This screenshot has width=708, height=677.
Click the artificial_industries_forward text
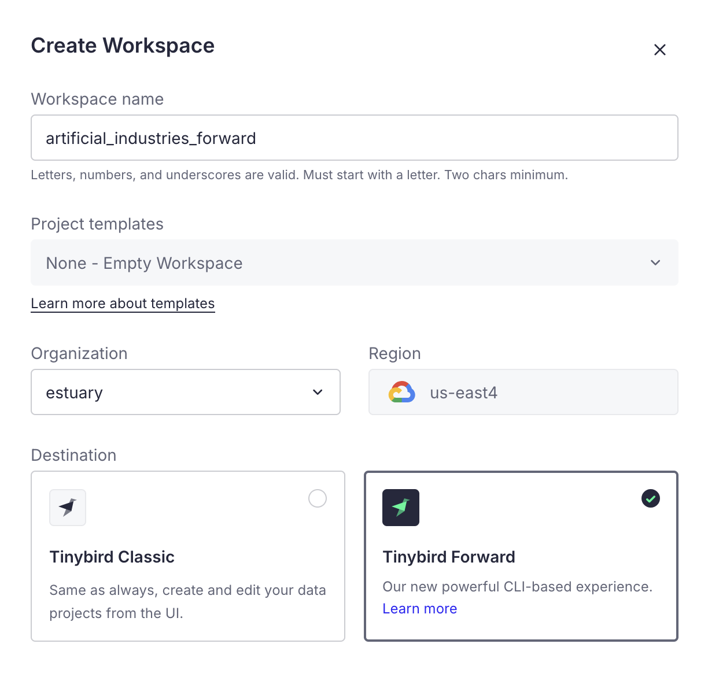click(x=151, y=138)
